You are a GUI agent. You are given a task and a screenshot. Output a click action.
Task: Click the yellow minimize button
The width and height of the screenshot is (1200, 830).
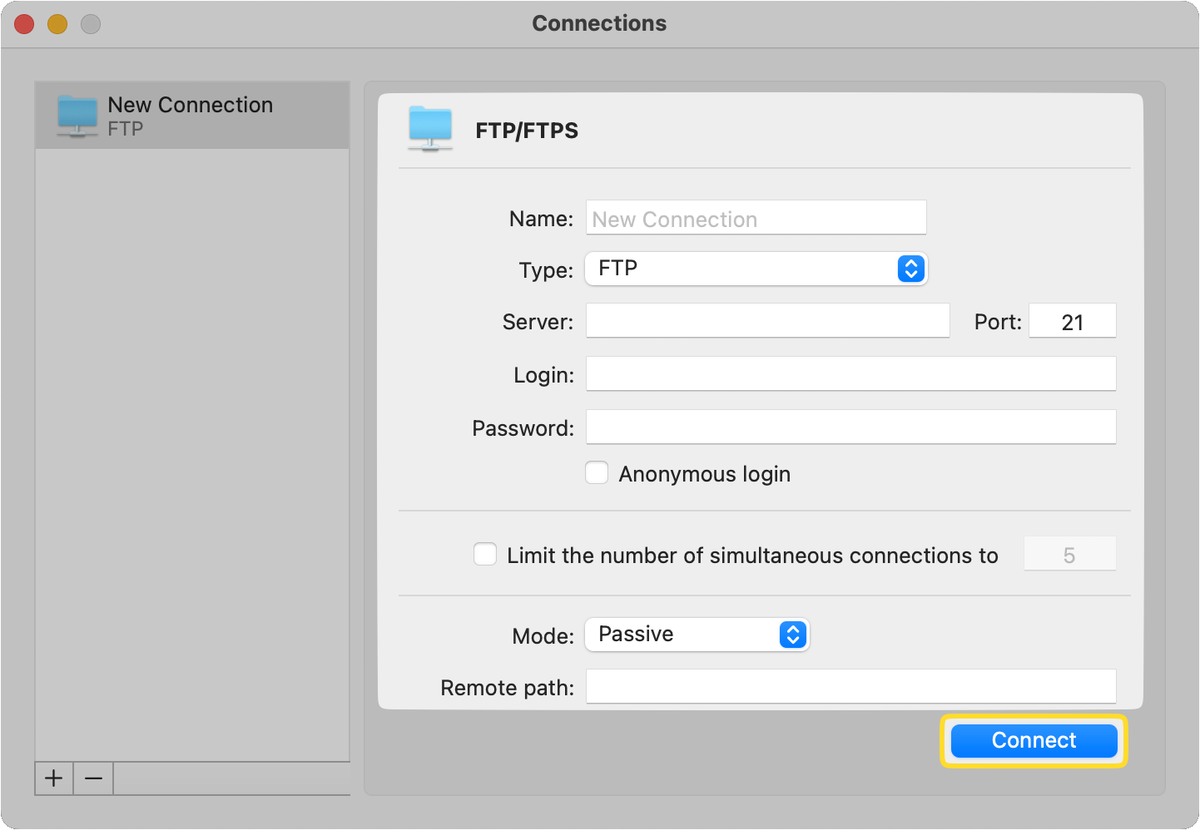point(57,23)
